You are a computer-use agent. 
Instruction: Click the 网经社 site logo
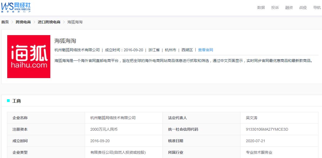[16, 8]
